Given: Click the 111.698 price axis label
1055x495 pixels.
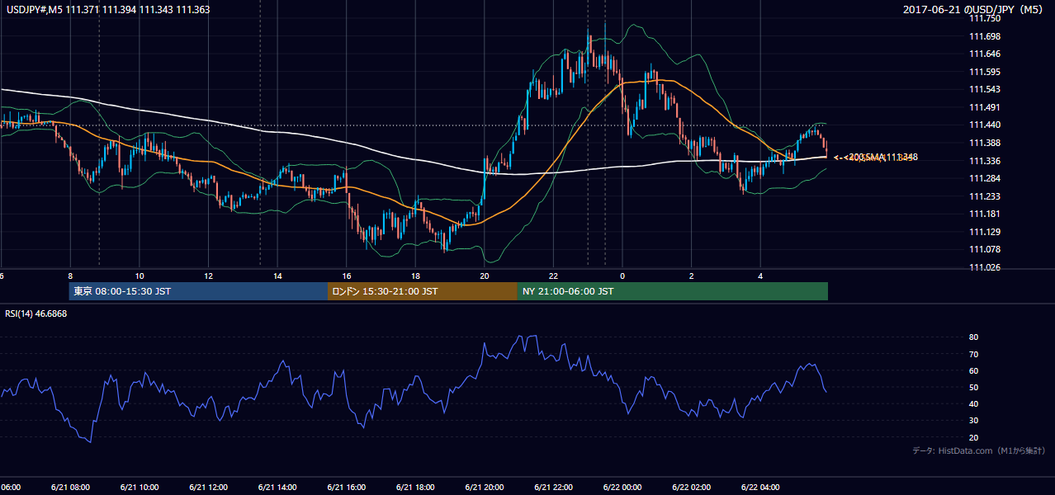Looking at the screenshot, I should click(984, 36).
